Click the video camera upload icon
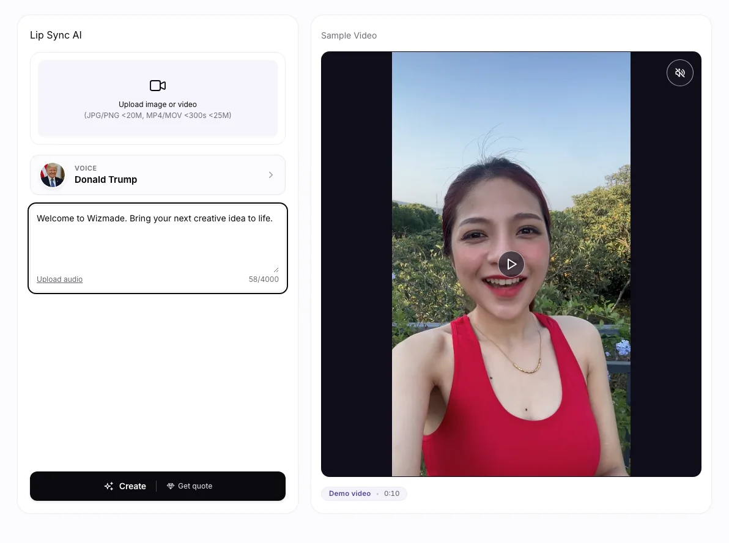The width and height of the screenshot is (729, 543). 158,86
